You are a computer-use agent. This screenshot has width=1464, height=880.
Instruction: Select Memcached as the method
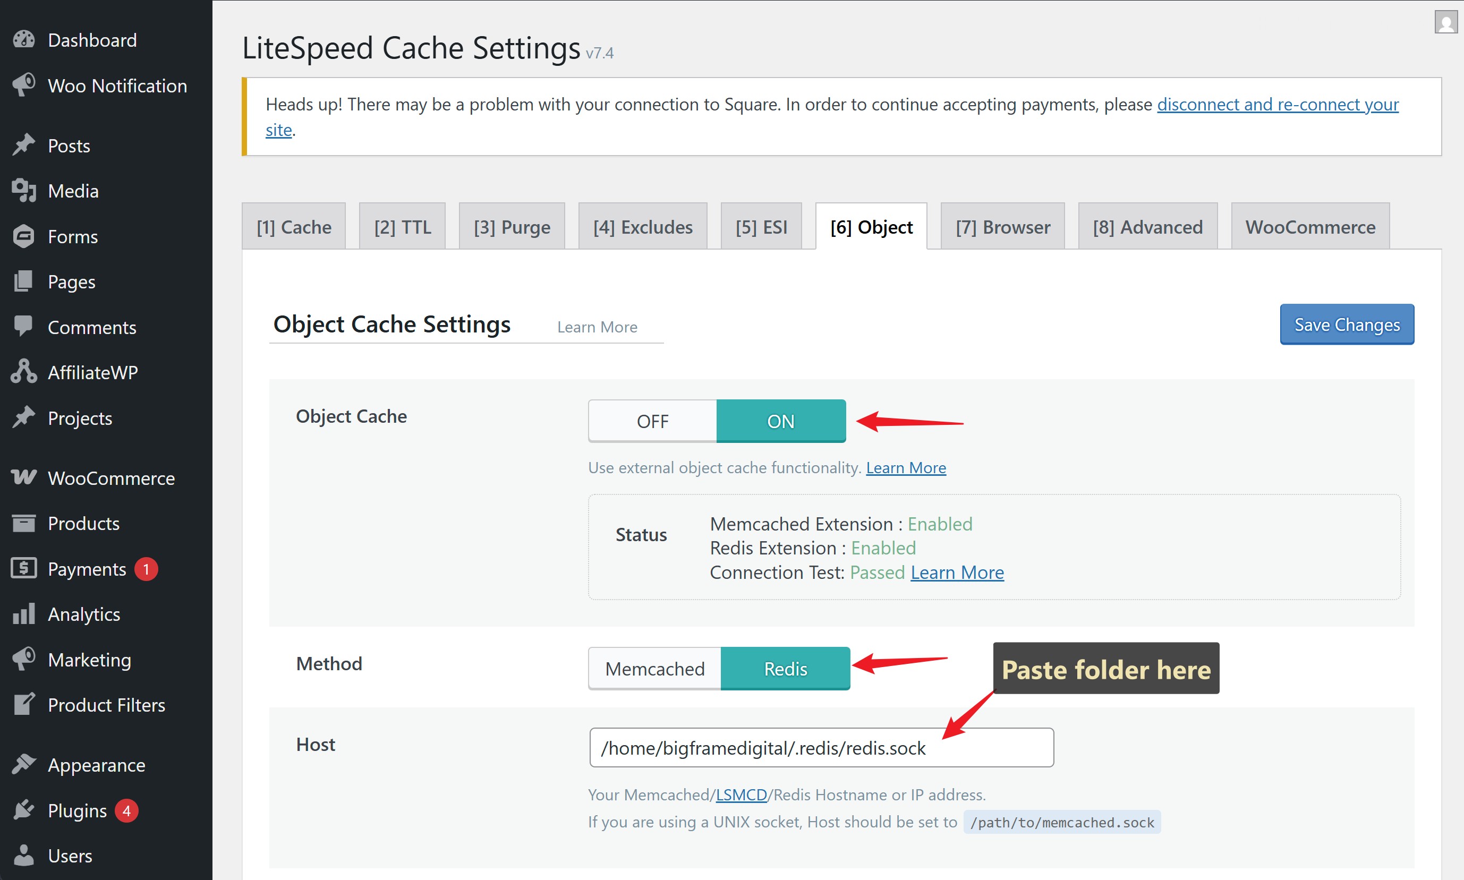(654, 668)
